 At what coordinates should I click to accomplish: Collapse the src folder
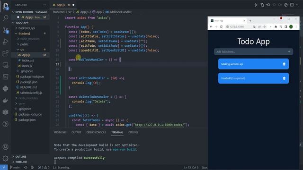(x=22, y=50)
